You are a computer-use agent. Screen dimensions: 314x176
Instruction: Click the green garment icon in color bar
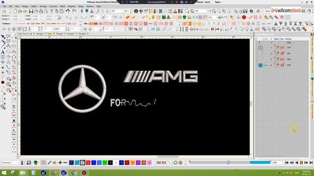tap(36, 163)
